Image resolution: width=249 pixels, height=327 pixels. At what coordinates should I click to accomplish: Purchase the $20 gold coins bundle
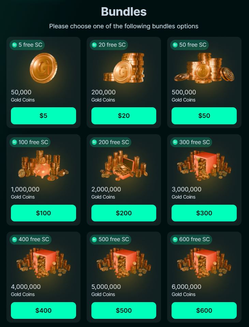[124, 116]
